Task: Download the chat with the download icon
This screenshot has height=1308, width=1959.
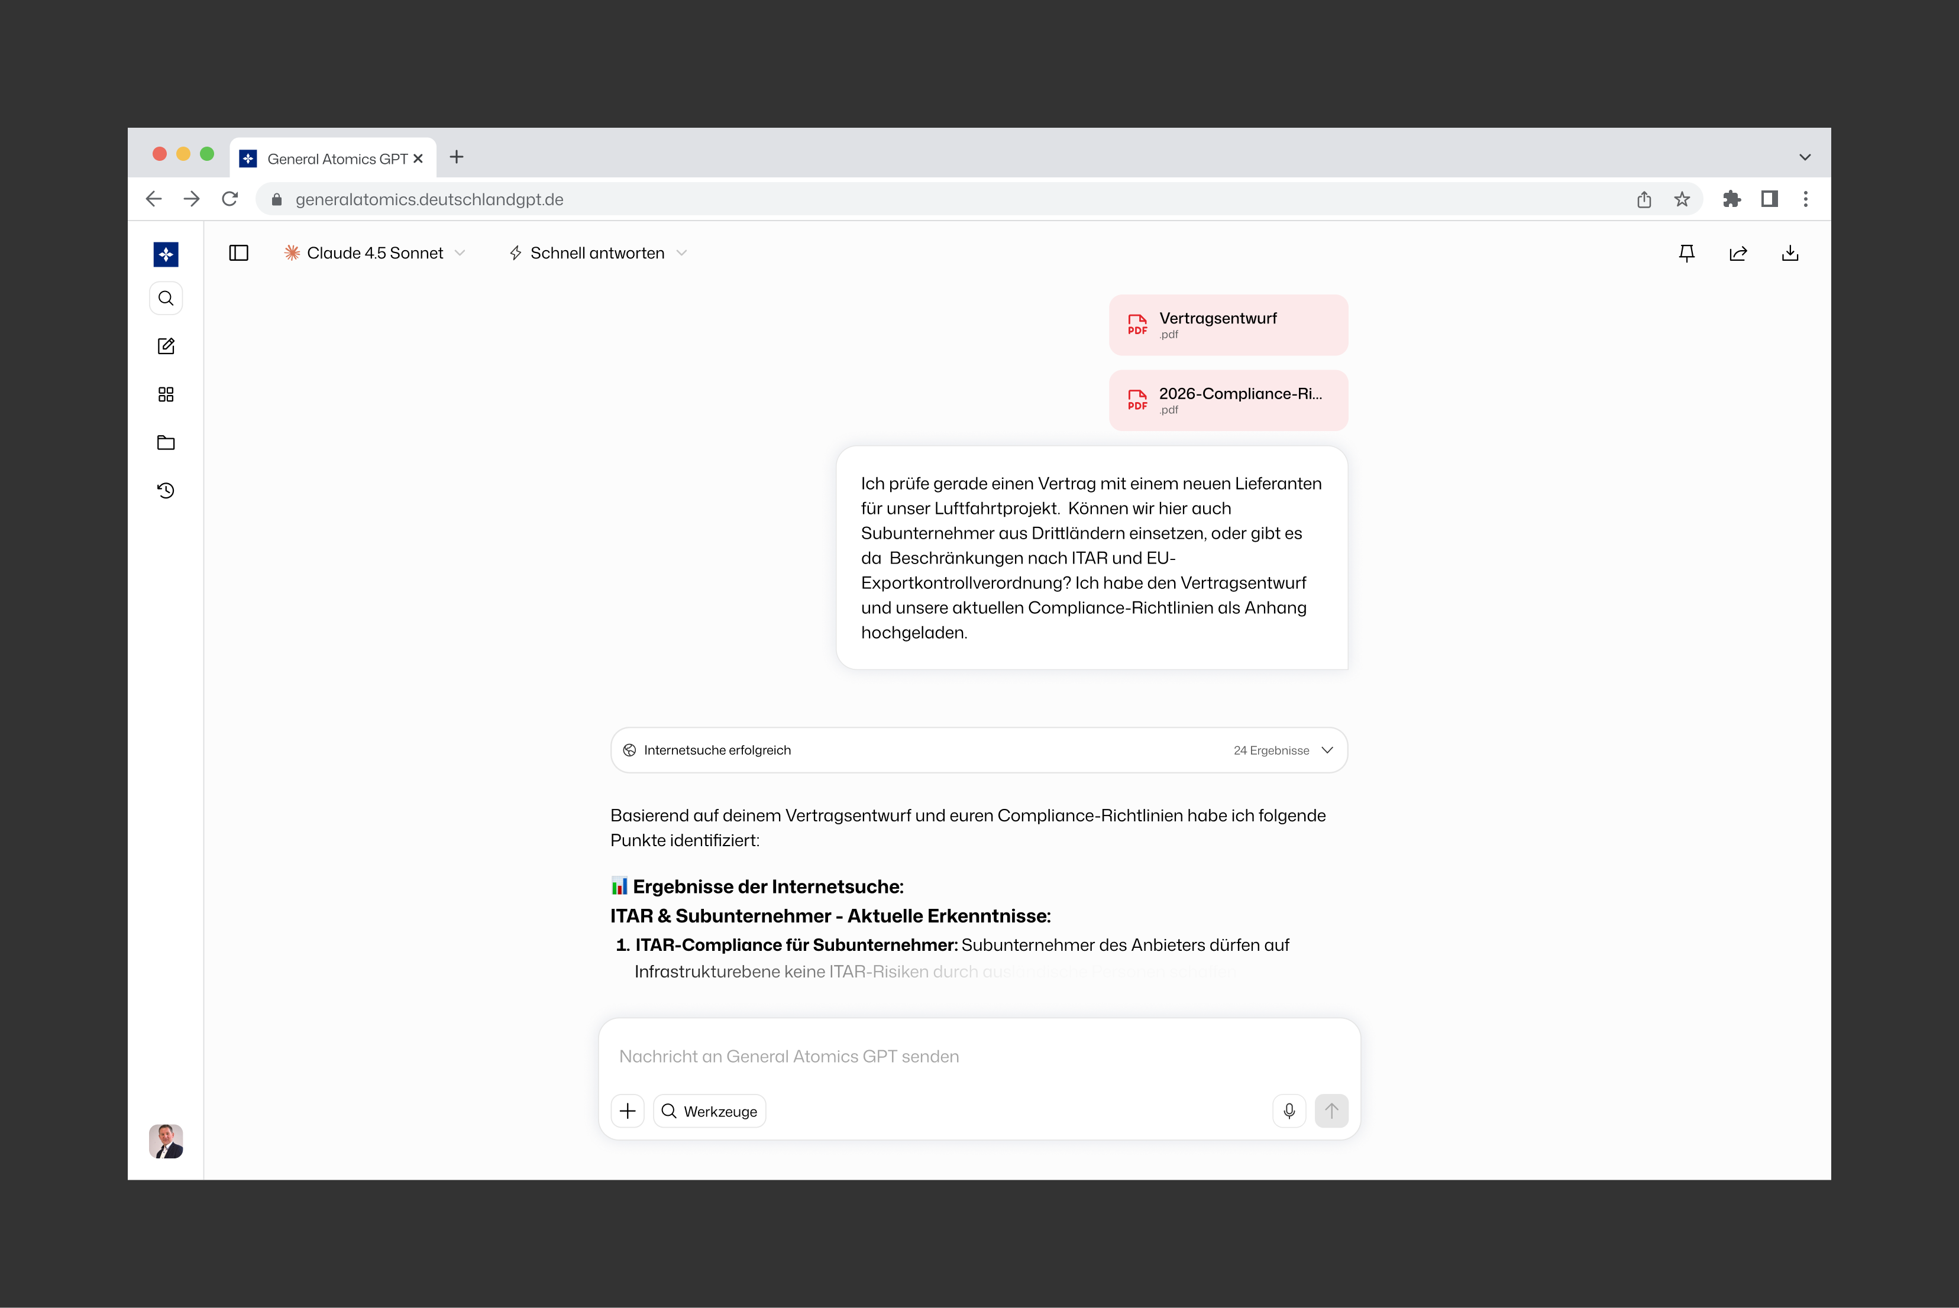Action: (1790, 254)
